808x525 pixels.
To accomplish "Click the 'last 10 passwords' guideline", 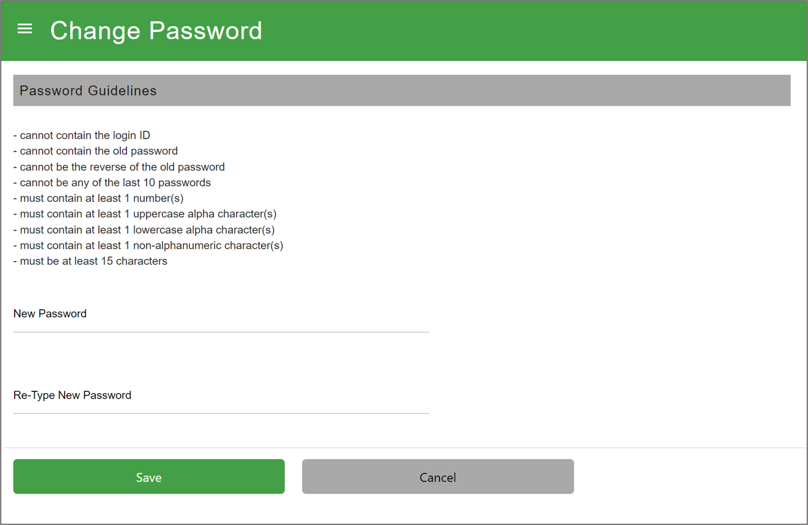I will (x=112, y=183).
